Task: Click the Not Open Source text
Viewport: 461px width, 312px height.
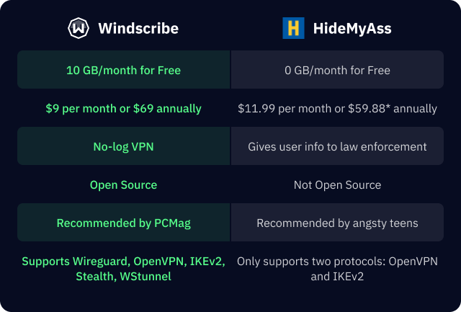Action: click(337, 185)
